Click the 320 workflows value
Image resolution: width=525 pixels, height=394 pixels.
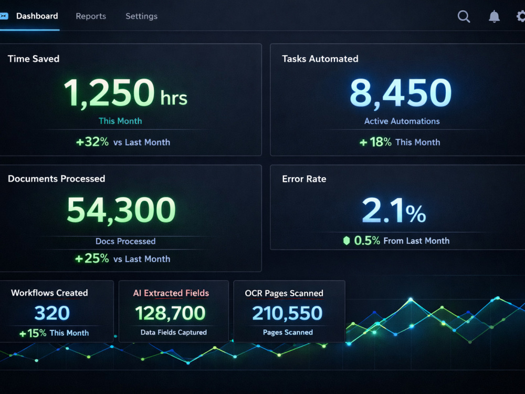pyautogui.click(x=52, y=313)
